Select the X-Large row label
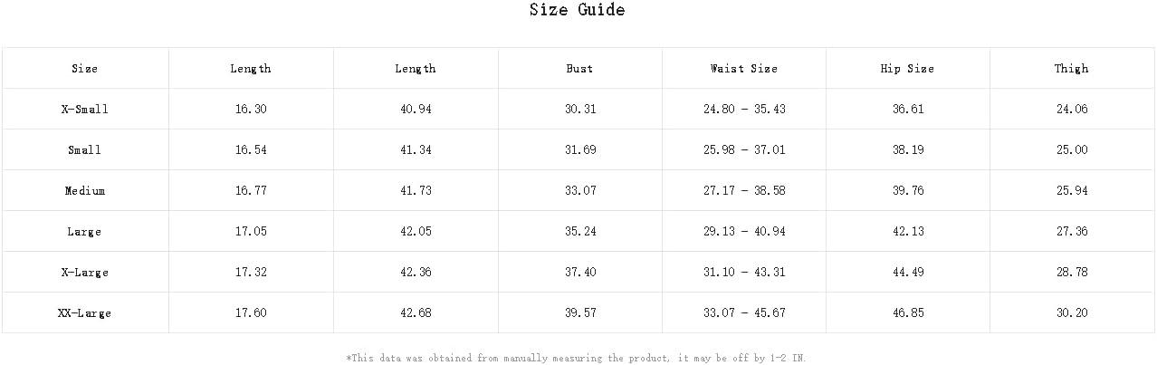1157x365 pixels. pyautogui.click(x=85, y=273)
